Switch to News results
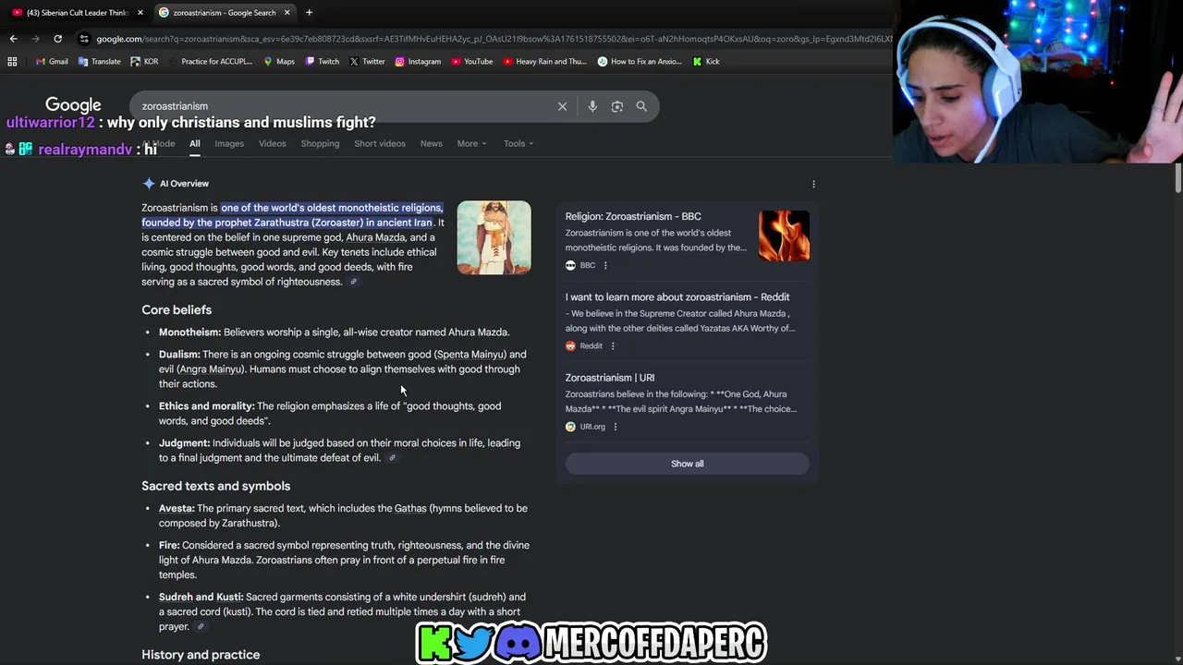 432,143
